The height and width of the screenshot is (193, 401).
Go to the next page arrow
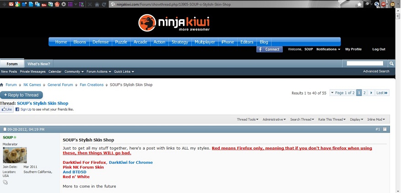click(x=371, y=93)
